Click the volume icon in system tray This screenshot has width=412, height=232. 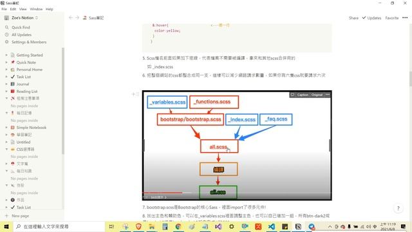[x=368, y=226]
